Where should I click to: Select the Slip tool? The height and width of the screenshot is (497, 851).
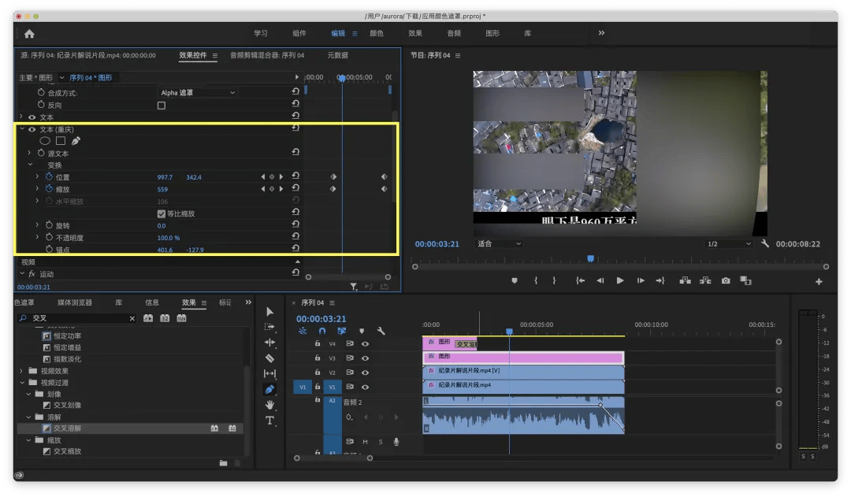269,373
